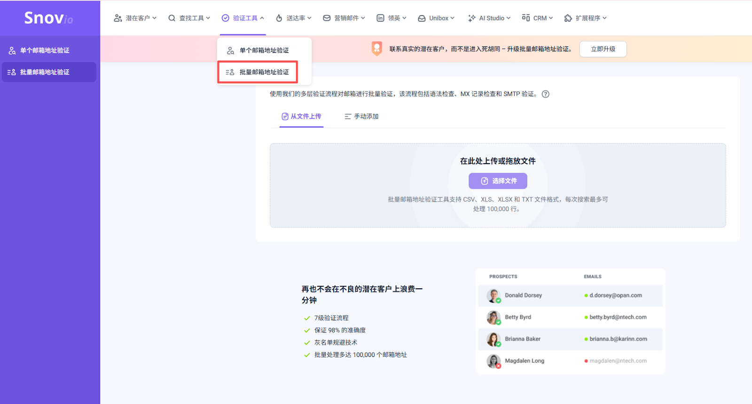Viewport: 752px width, 404px height.
Task: Expand the 查找工具 chevron
Action: pos(208,18)
